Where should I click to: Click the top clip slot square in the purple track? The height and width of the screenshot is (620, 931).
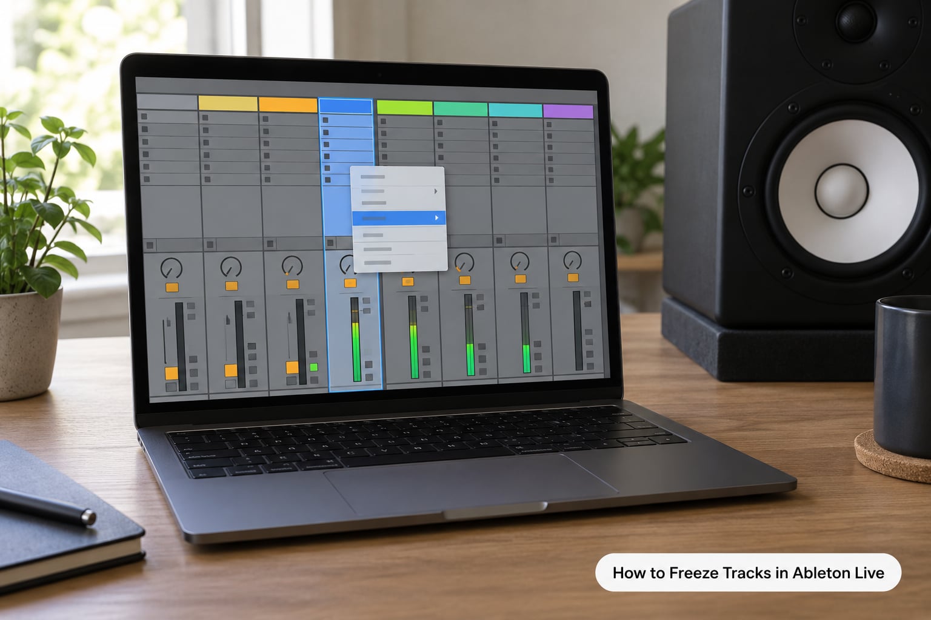click(x=549, y=125)
